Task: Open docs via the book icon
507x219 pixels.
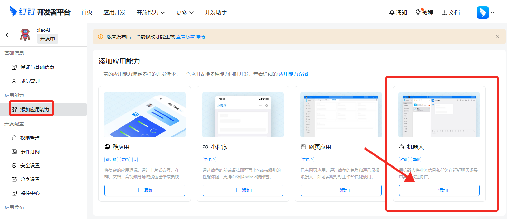Action: coord(444,12)
